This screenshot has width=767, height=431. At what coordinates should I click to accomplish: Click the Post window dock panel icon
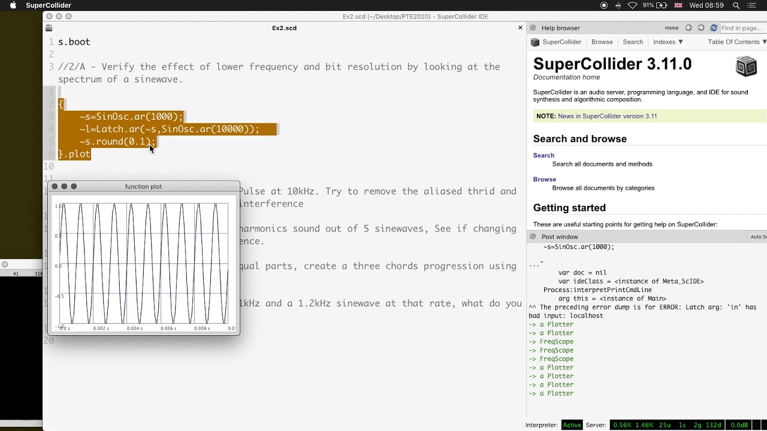pos(533,237)
